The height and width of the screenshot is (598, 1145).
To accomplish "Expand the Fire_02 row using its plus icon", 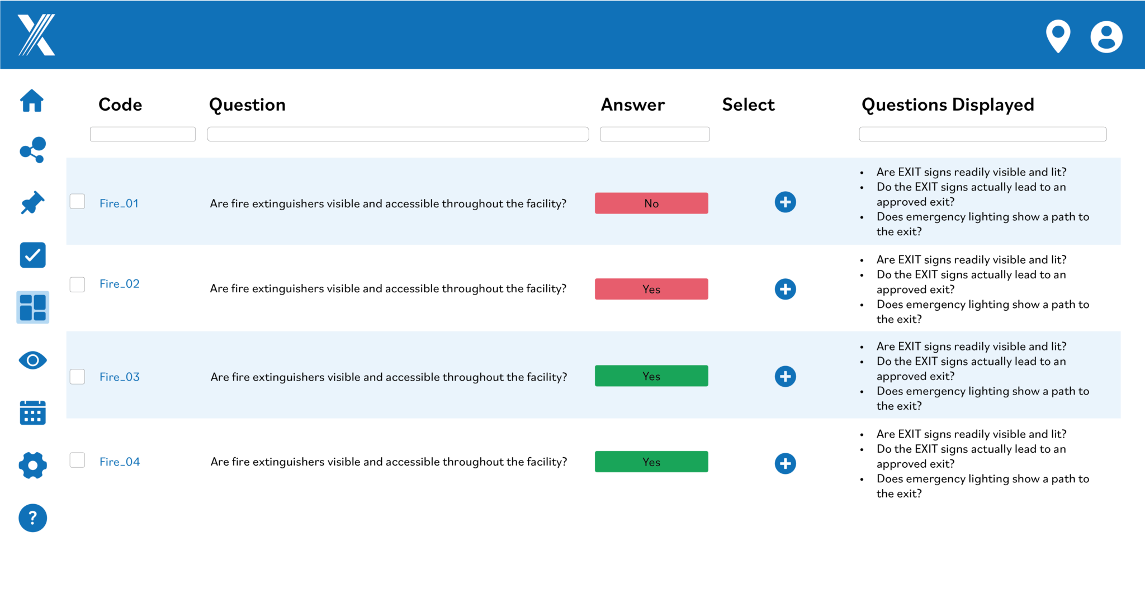I will (x=785, y=289).
